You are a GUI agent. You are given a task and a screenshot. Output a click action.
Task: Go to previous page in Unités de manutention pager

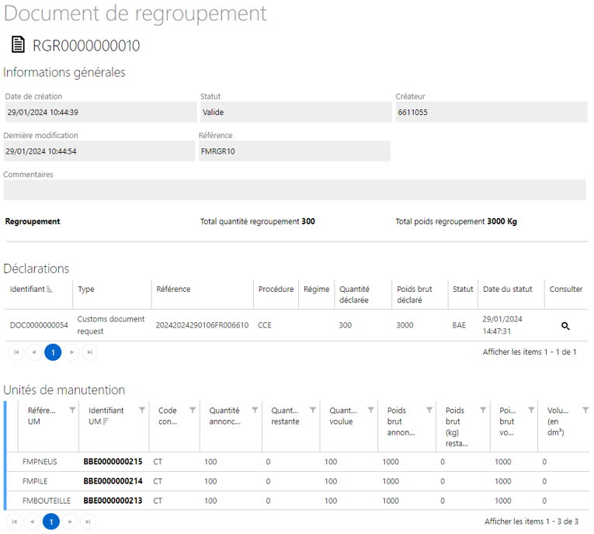click(32, 522)
